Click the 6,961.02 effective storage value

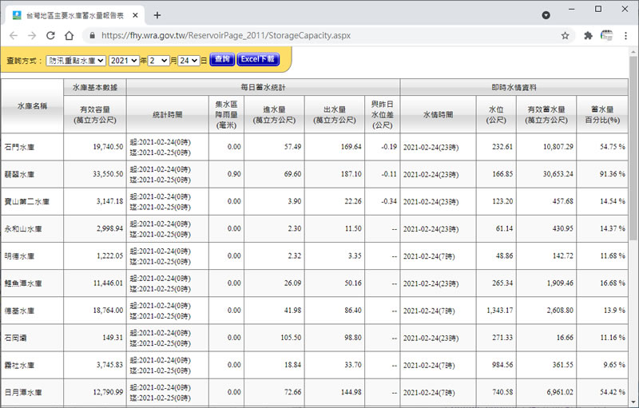pyautogui.click(x=560, y=392)
